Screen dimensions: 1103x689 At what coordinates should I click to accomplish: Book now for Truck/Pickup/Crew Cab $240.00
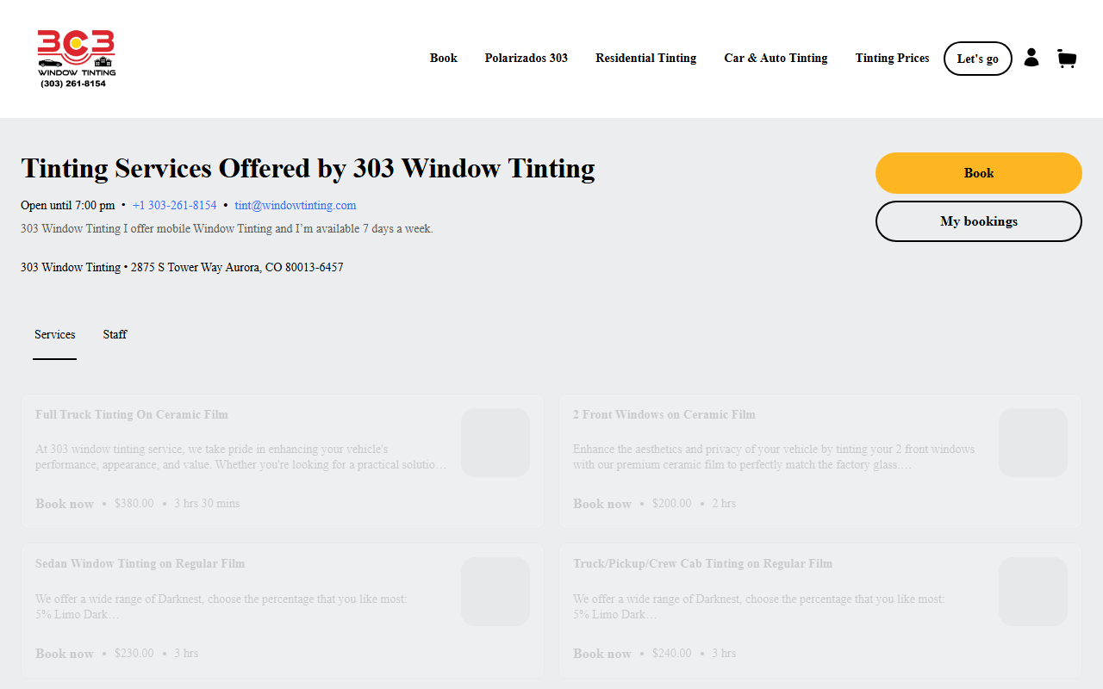click(602, 654)
